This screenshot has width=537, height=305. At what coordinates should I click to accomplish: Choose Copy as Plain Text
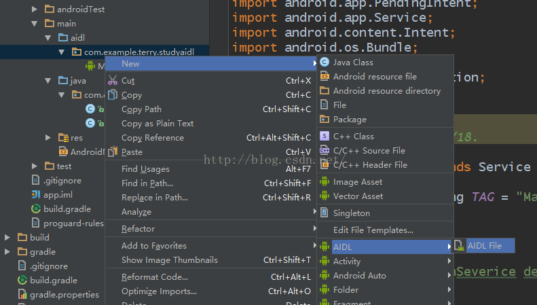[211, 124]
